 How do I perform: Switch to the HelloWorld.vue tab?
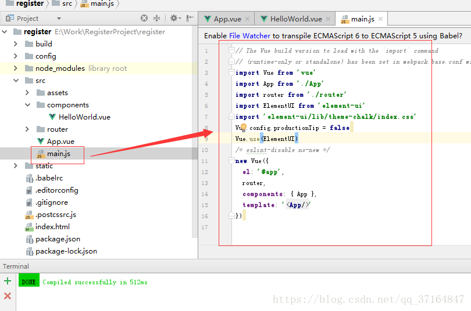296,19
